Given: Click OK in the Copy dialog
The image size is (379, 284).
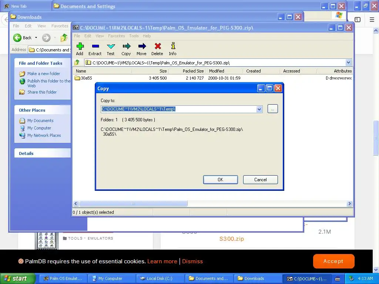Looking at the screenshot, I should click(221, 180).
